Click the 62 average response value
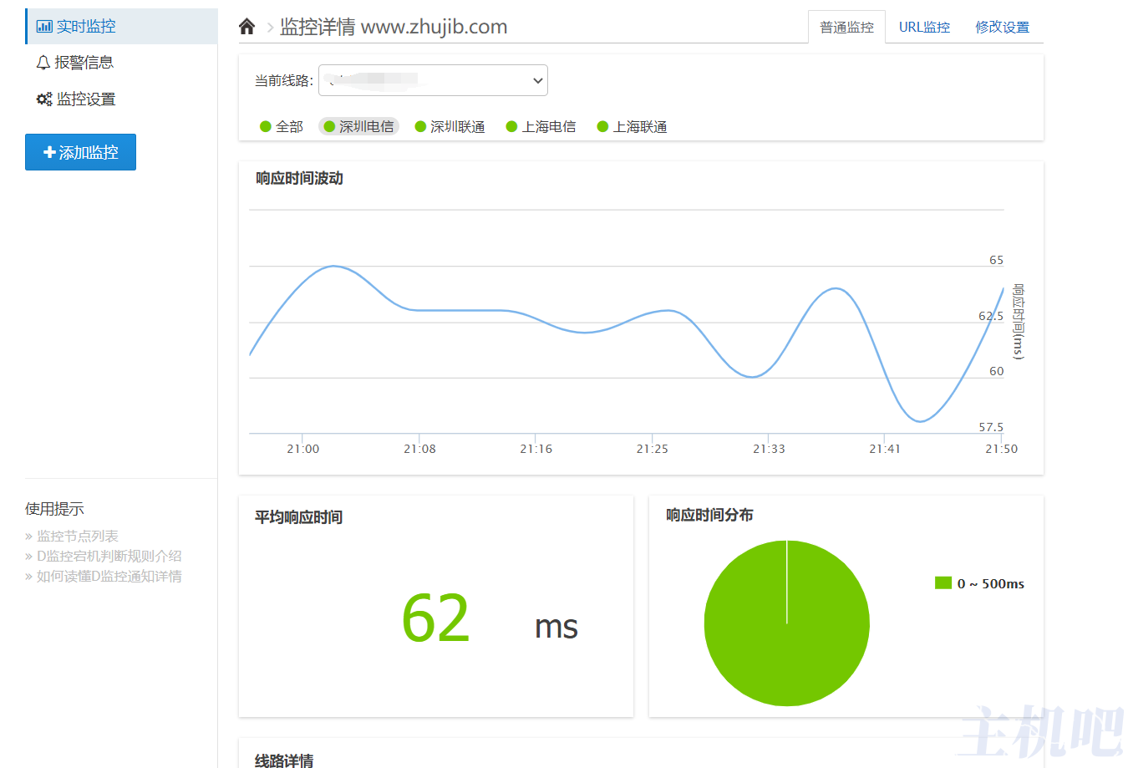This screenshot has height=768, width=1128. point(435,618)
